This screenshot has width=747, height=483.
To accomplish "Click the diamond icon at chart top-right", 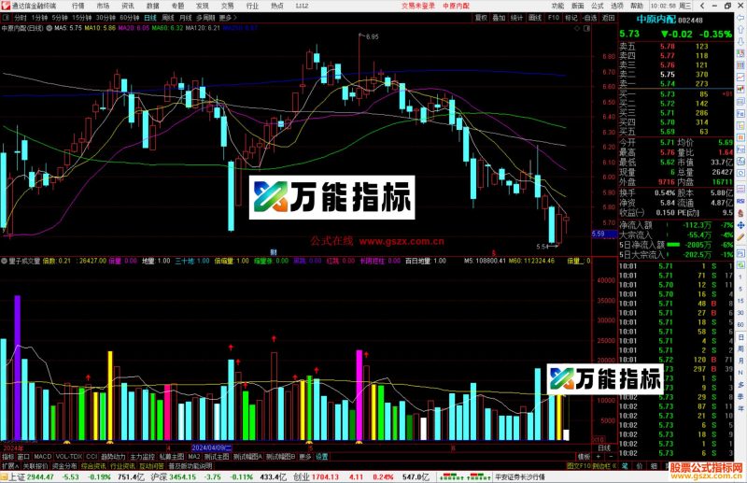I will tap(577, 28).
